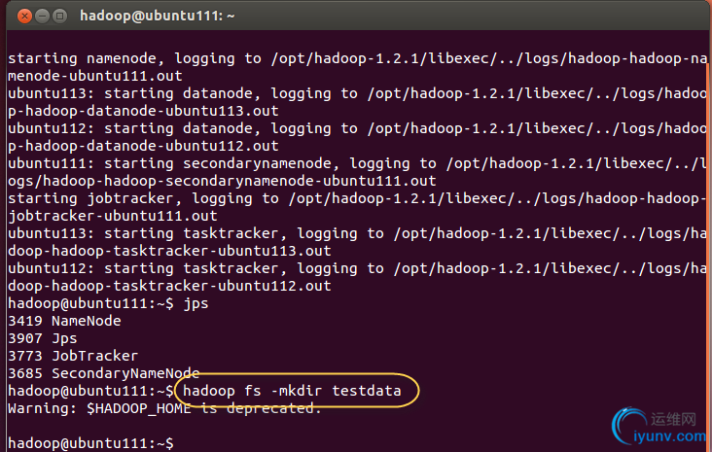The height and width of the screenshot is (452, 712).
Task: Click the menode-ubuntu111.out log filename
Action: (x=95, y=76)
